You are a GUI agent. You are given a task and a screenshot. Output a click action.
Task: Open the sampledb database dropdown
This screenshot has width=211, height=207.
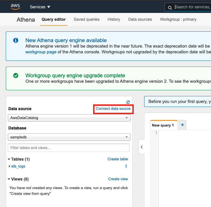point(69,137)
